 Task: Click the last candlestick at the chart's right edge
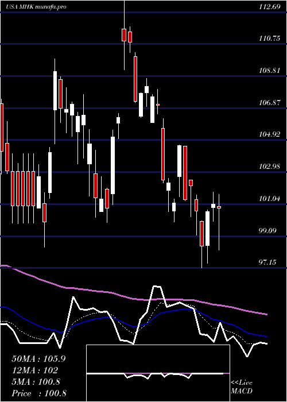(x=219, y=207)
